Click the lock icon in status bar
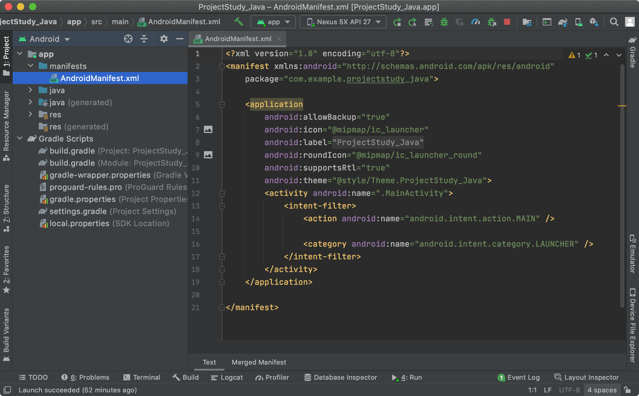 coord(628,390)
